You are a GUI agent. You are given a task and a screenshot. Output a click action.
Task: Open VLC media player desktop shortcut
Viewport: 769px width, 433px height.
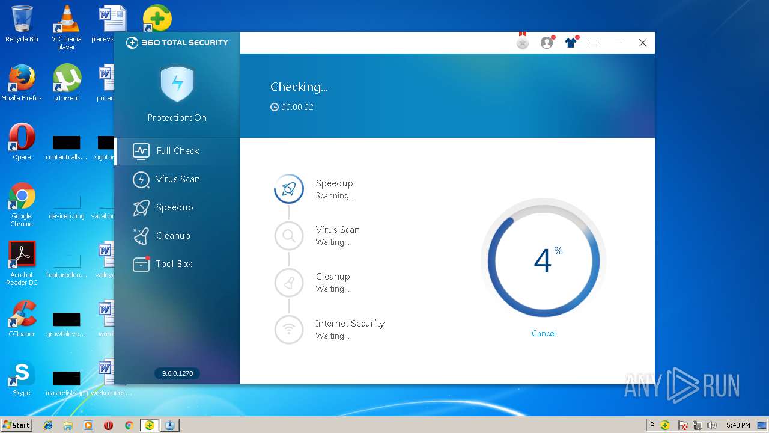(66, 28)
